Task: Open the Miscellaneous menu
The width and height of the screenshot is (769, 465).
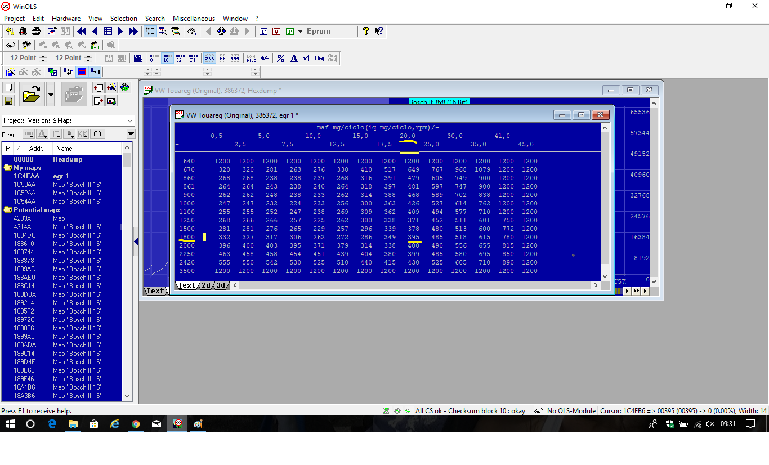Action: point(194,19)
